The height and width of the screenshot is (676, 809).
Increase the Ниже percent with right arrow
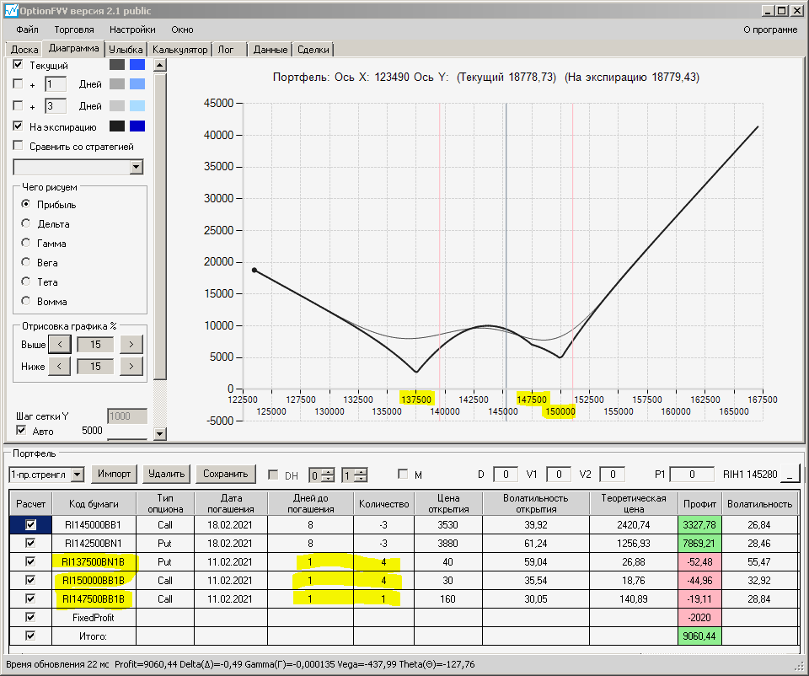[131, 367]
